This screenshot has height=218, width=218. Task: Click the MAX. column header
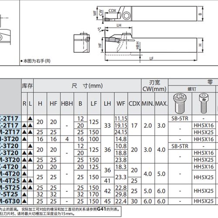161,104
